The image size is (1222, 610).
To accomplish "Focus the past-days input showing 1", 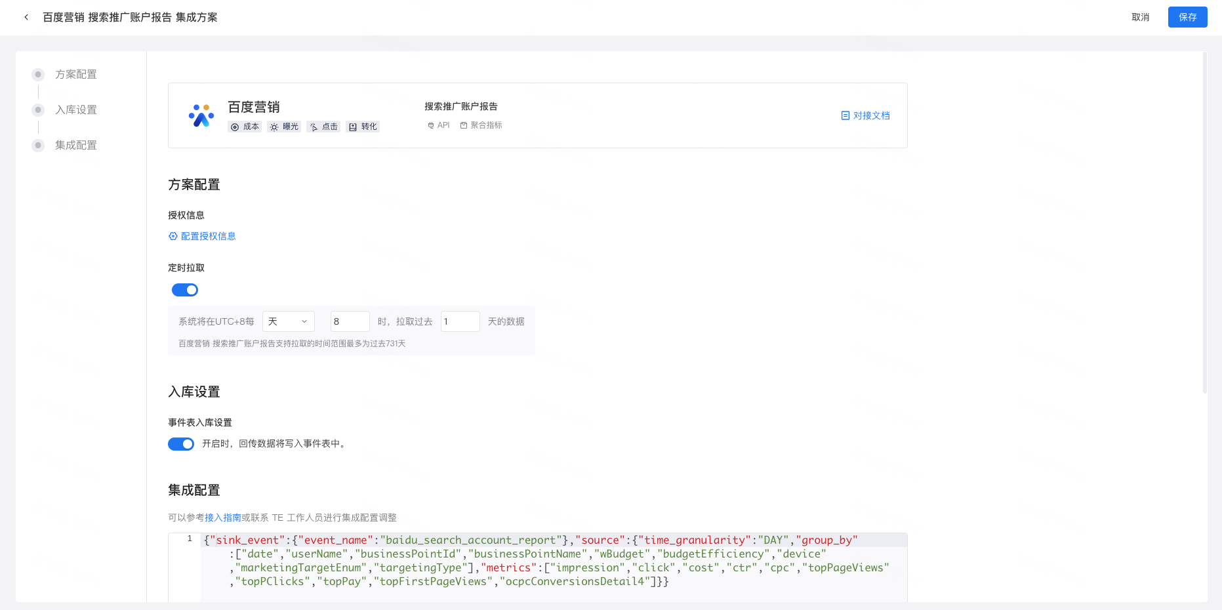I will [460, 321].
